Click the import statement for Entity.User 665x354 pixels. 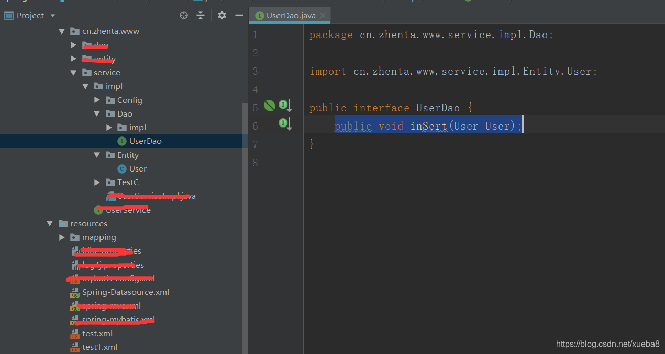pyautogui.click(x=453, y=71)
